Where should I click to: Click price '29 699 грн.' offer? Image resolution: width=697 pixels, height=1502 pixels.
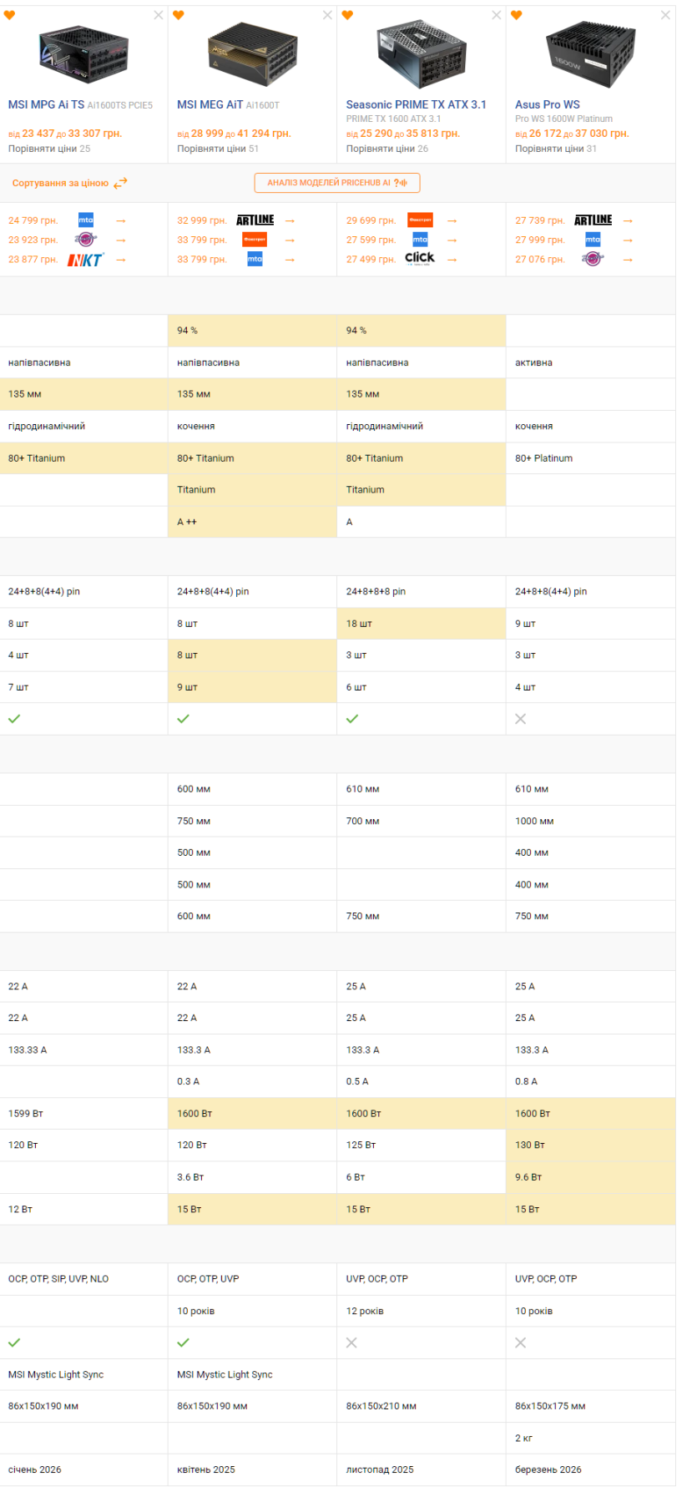(x=371, y=220)
